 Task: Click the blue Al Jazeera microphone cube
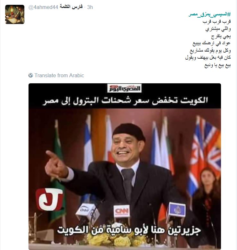coord(176,210)
